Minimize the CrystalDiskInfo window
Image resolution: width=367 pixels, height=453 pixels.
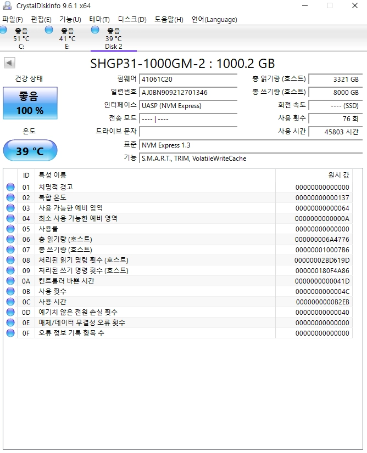[305, 5]
